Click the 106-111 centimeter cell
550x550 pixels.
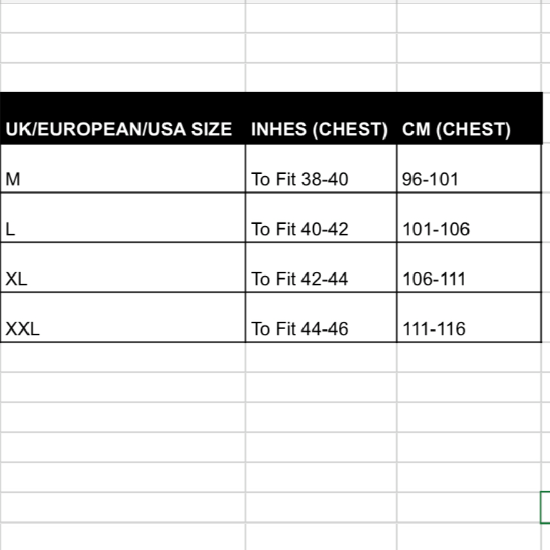(469, 268)
